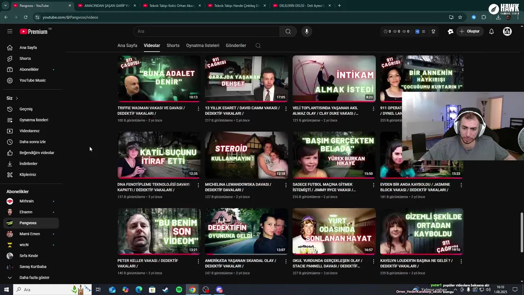Open options menu for DNA FENOTİPLEME video

click(198, 185)
